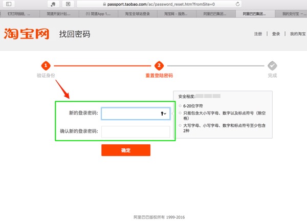Click the 新的登录密码 label
The height and width of the screenshot is (224, 307).
pos(83,113)
